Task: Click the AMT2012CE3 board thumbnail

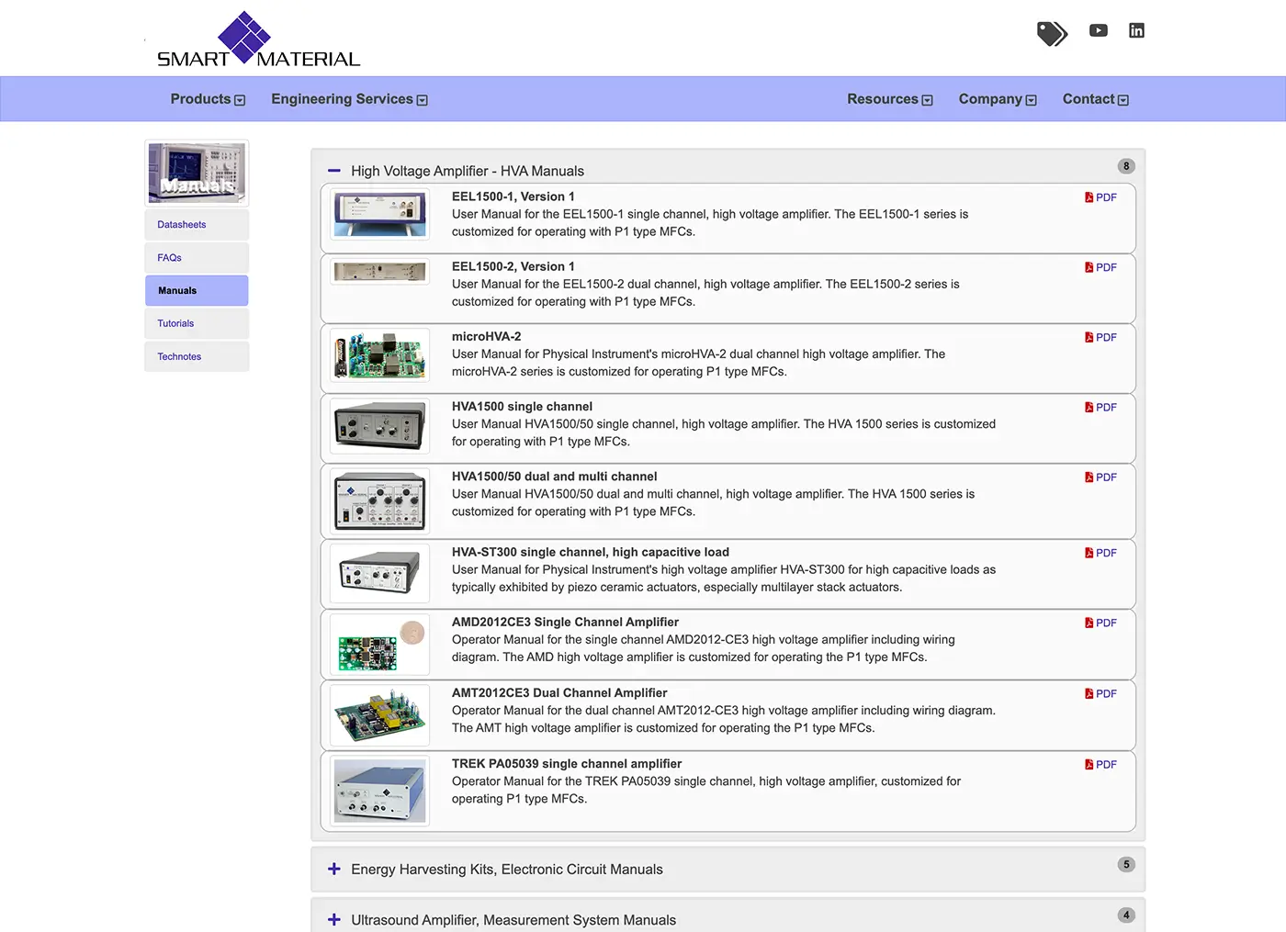Action: click(x=379, y=715)
